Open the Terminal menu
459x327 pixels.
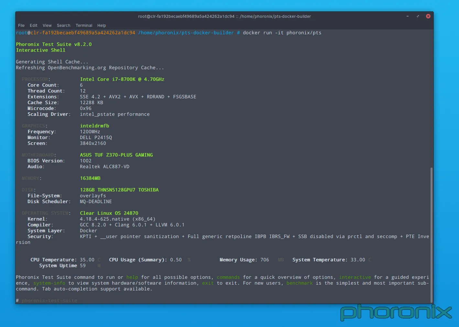(x=84, y=25)
